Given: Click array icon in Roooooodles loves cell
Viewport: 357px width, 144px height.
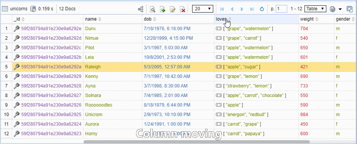Looking at the screenshot, I should tap(219, 105).
